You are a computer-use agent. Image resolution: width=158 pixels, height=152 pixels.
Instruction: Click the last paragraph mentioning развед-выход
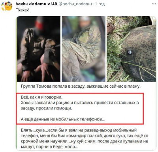85,138
